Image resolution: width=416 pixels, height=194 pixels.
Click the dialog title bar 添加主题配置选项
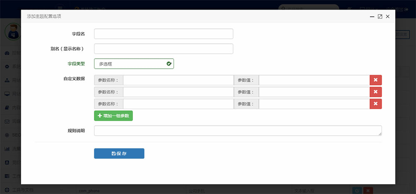tap(166, 16)
